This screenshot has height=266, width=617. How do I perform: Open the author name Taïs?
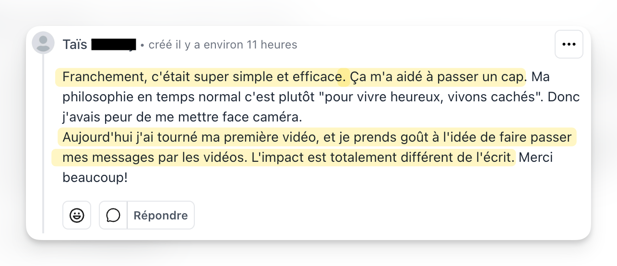(75, 45)
